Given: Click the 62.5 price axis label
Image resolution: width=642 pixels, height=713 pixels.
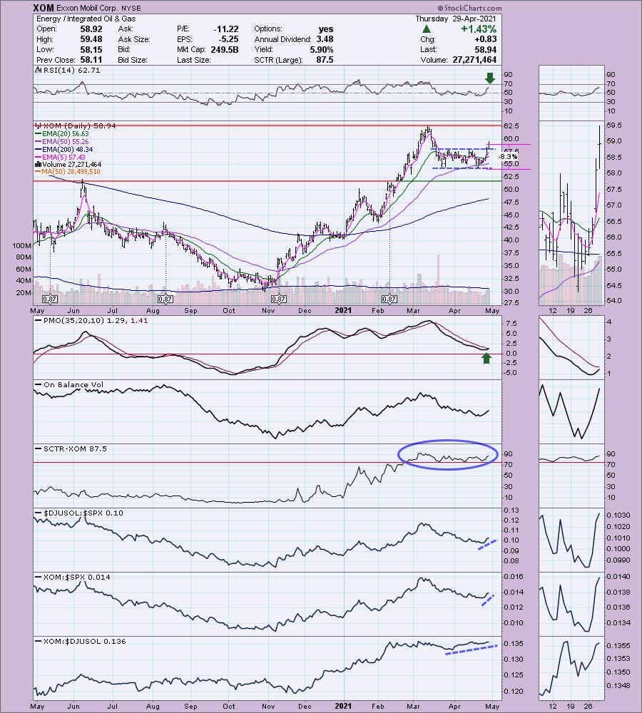Looking at the screenshot, I should [x=511, y=125].
